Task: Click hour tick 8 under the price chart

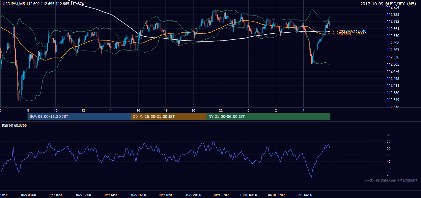Action: 28,111
